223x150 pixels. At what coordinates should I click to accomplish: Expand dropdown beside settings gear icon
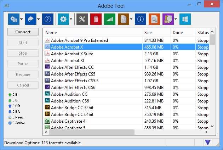(71, 19)
